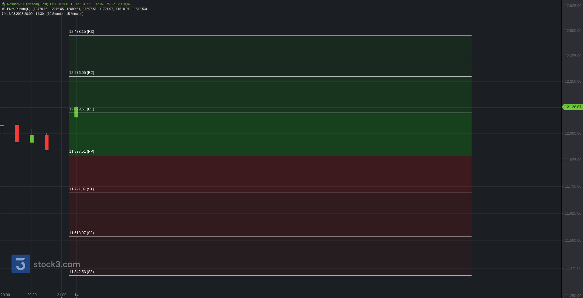Click the latest green candle at R1
This screenshot has height=298, width=583.
[76, 112]
